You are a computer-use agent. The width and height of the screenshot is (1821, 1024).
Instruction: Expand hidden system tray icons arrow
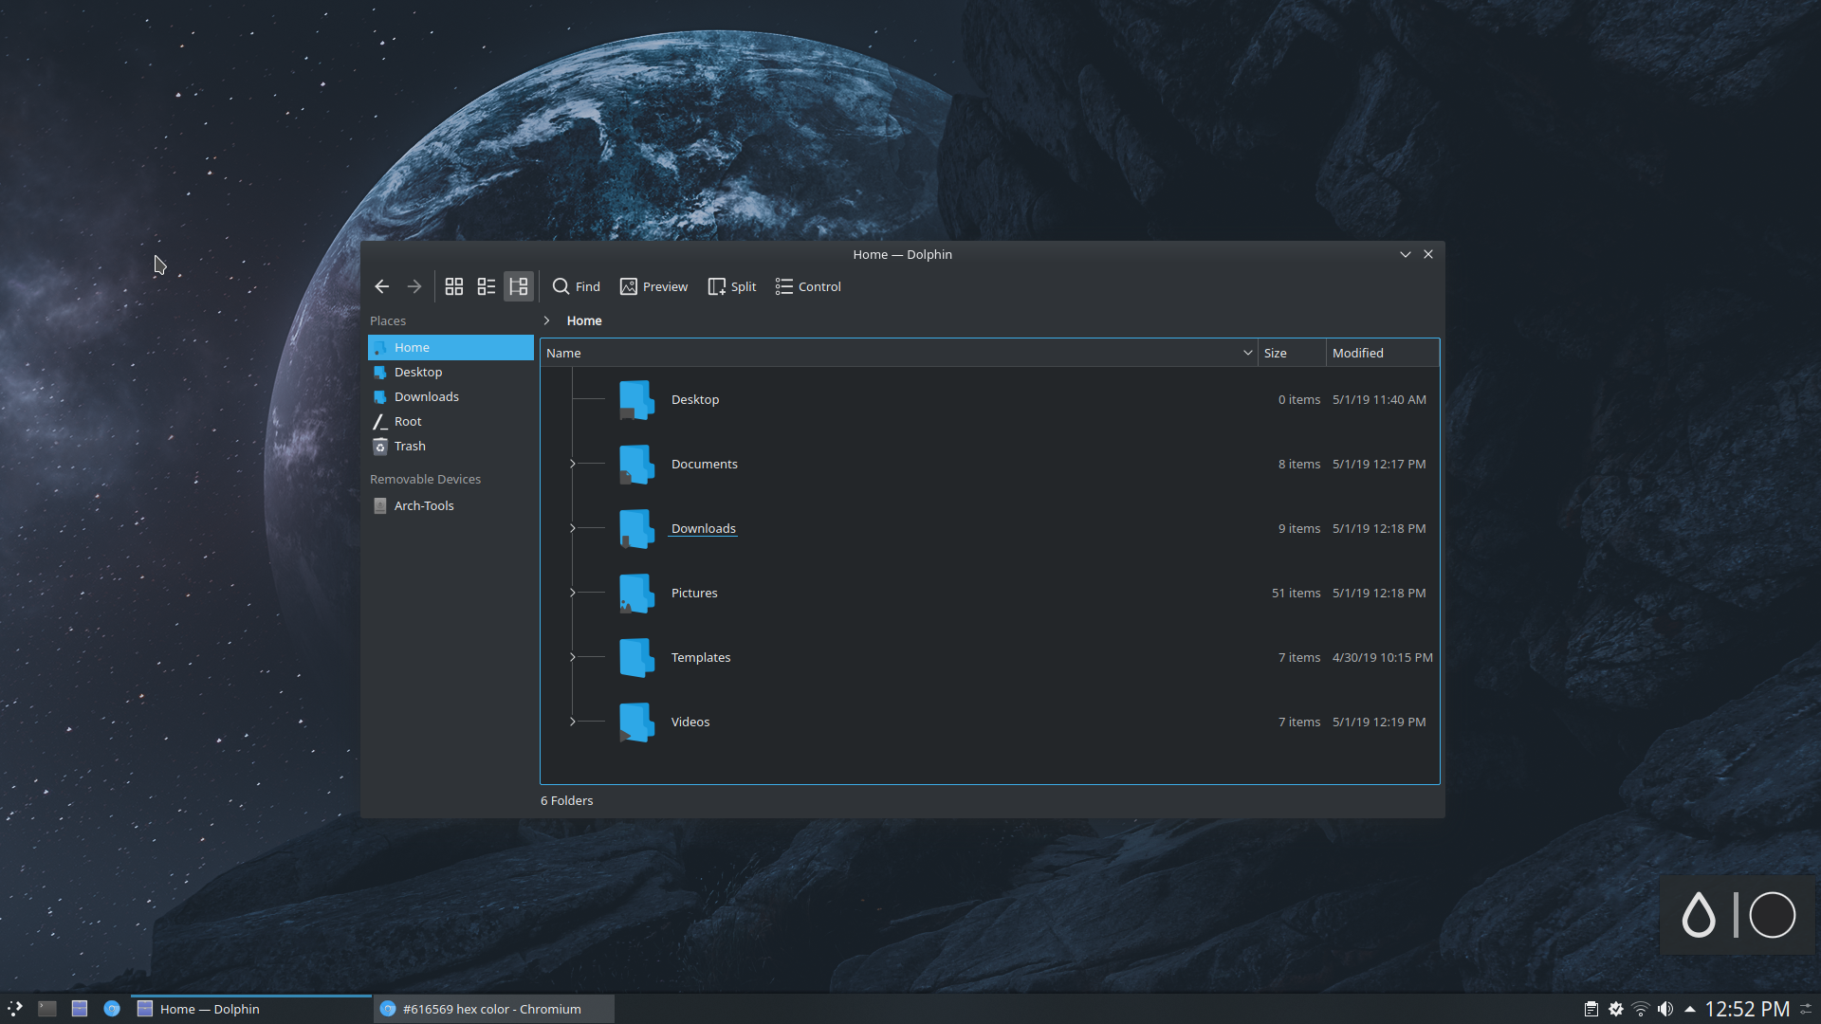(1690, 1009)
